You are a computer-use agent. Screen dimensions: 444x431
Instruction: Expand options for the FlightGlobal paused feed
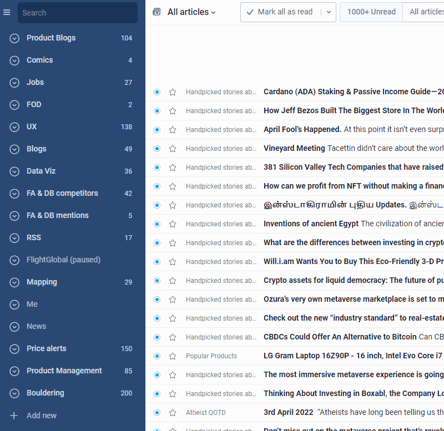[x=14, y=260]
